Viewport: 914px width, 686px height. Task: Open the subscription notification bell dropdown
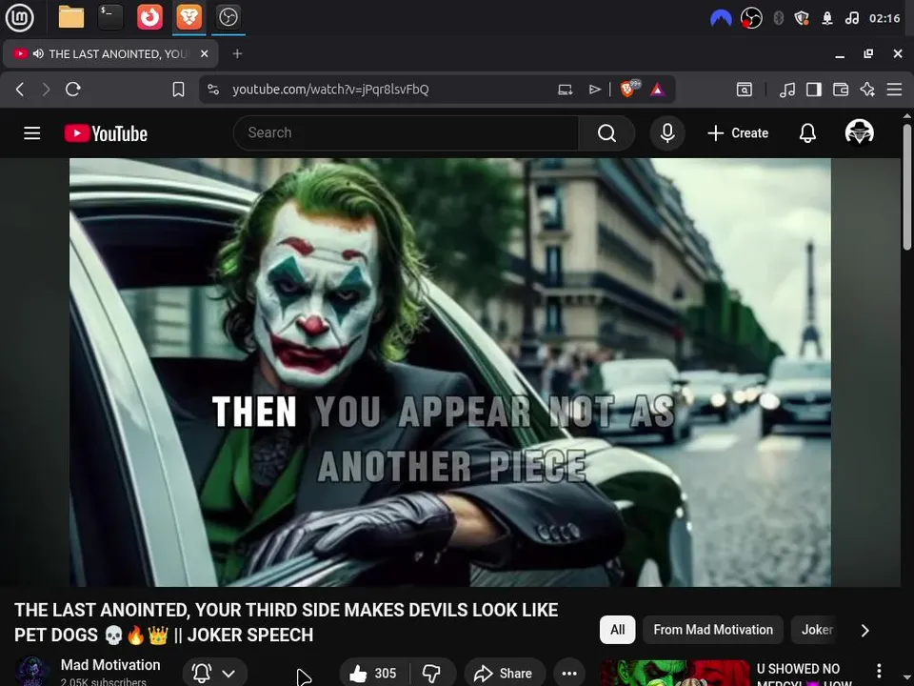pyautogui.click(x=214, y=674)
